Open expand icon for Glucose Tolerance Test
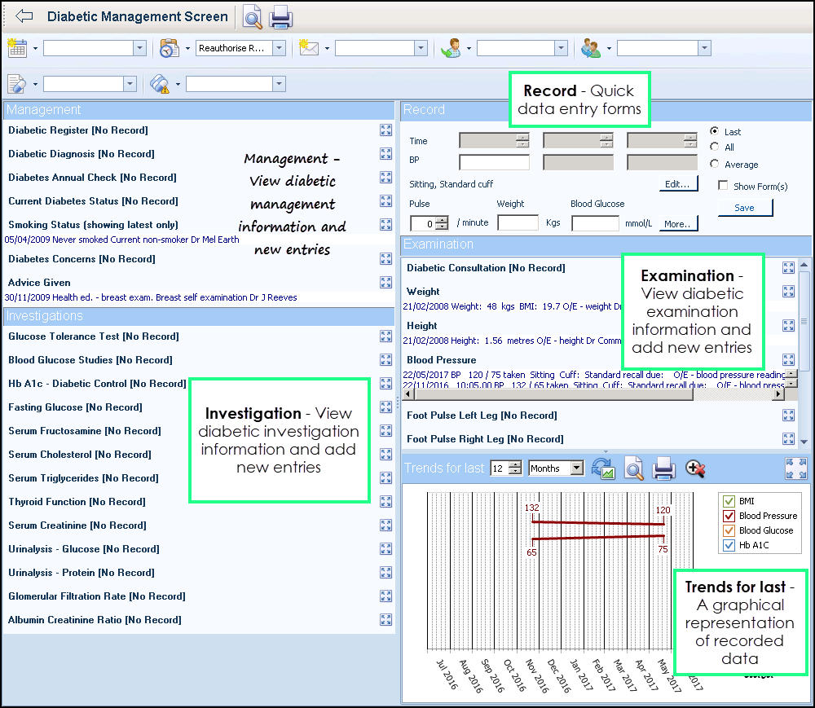Image resolution: width=815 pixels, height=708 pixels. (386, 336)
